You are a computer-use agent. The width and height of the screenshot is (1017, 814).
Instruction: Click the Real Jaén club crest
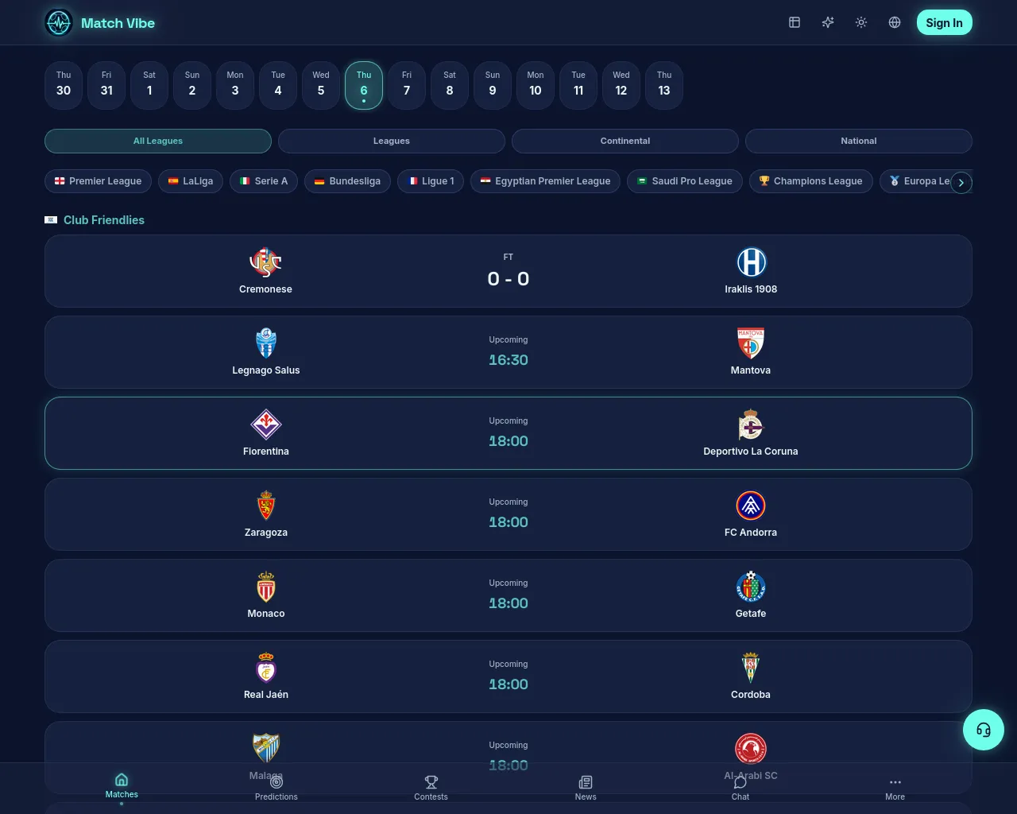(265, 668)
